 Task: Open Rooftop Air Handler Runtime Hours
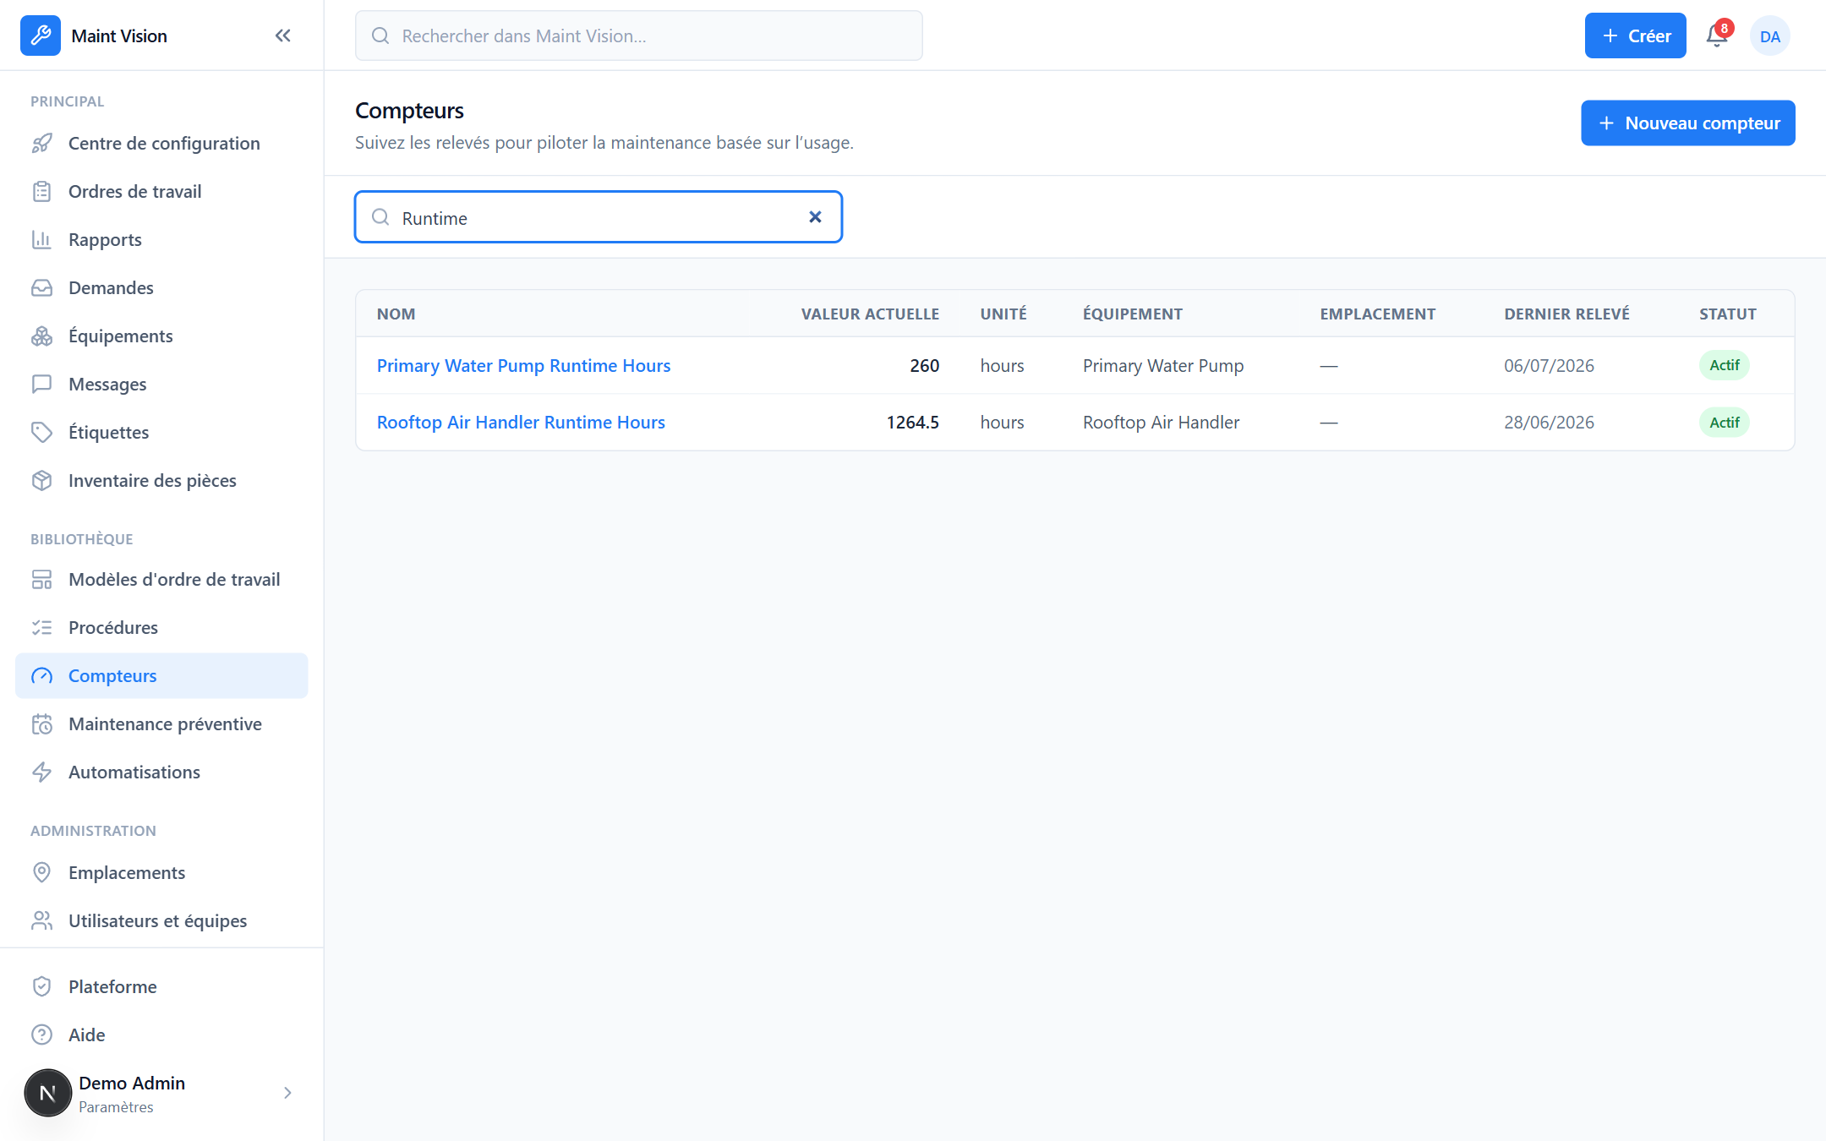point(521,423)
